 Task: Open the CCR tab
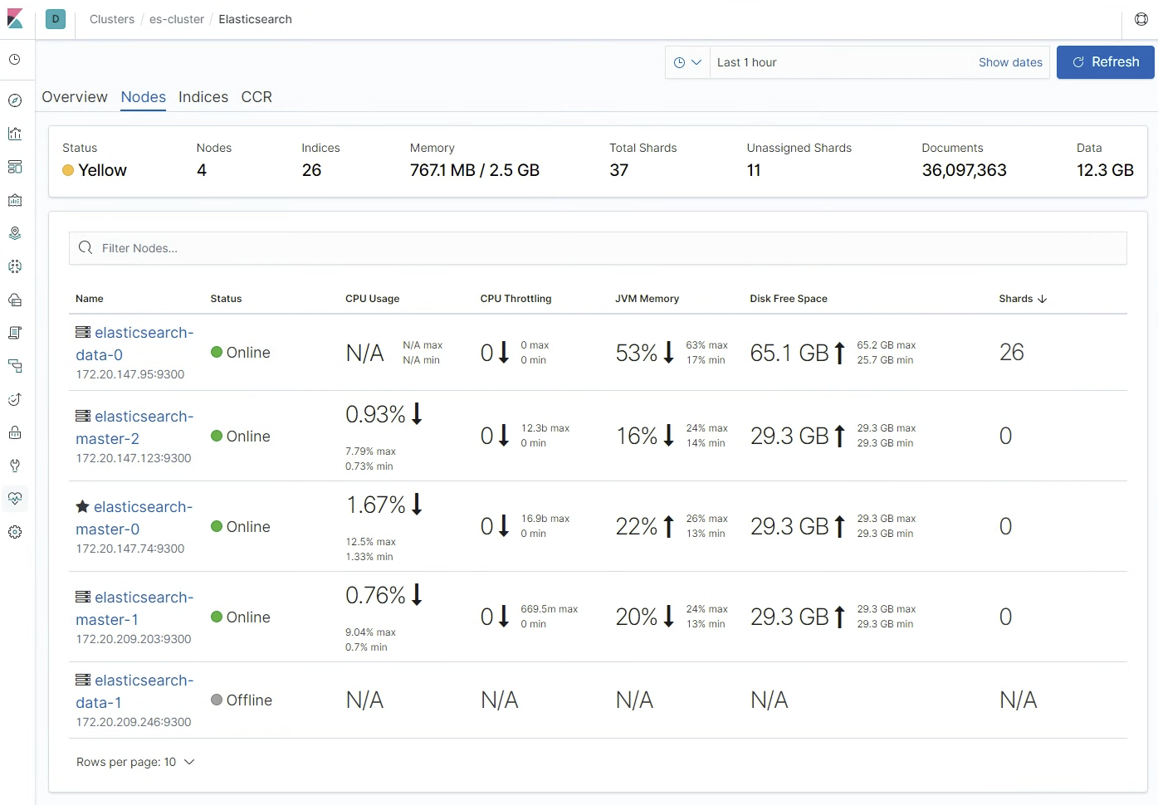pyautogui.click(x=257, y=97)
